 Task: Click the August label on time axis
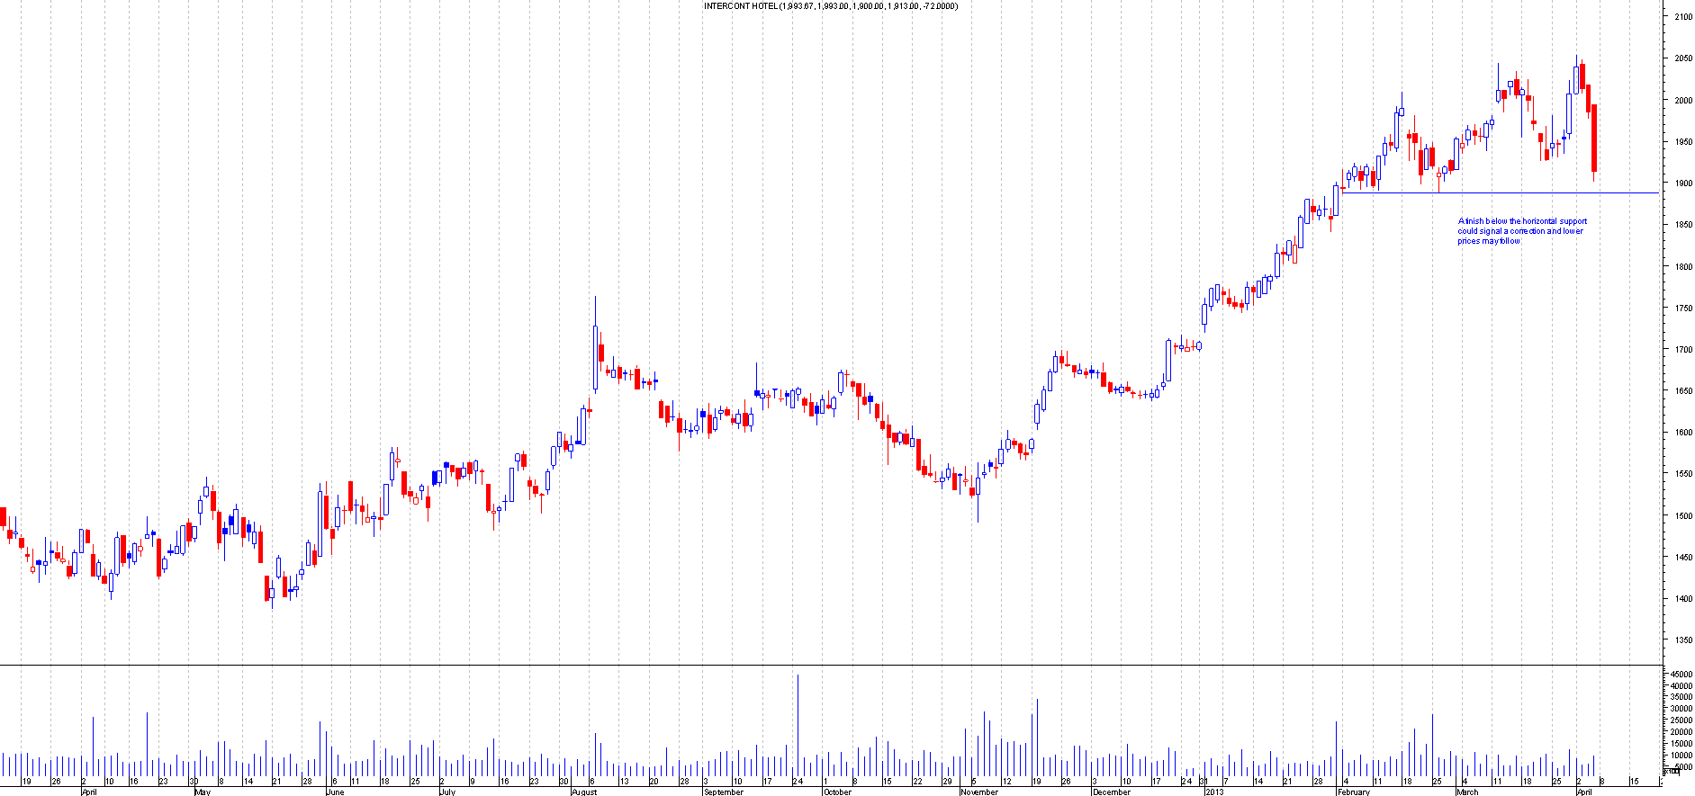tap(583, 792)
